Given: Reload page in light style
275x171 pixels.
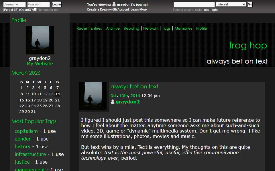Looking at the screenshot, I should point(215,10).
